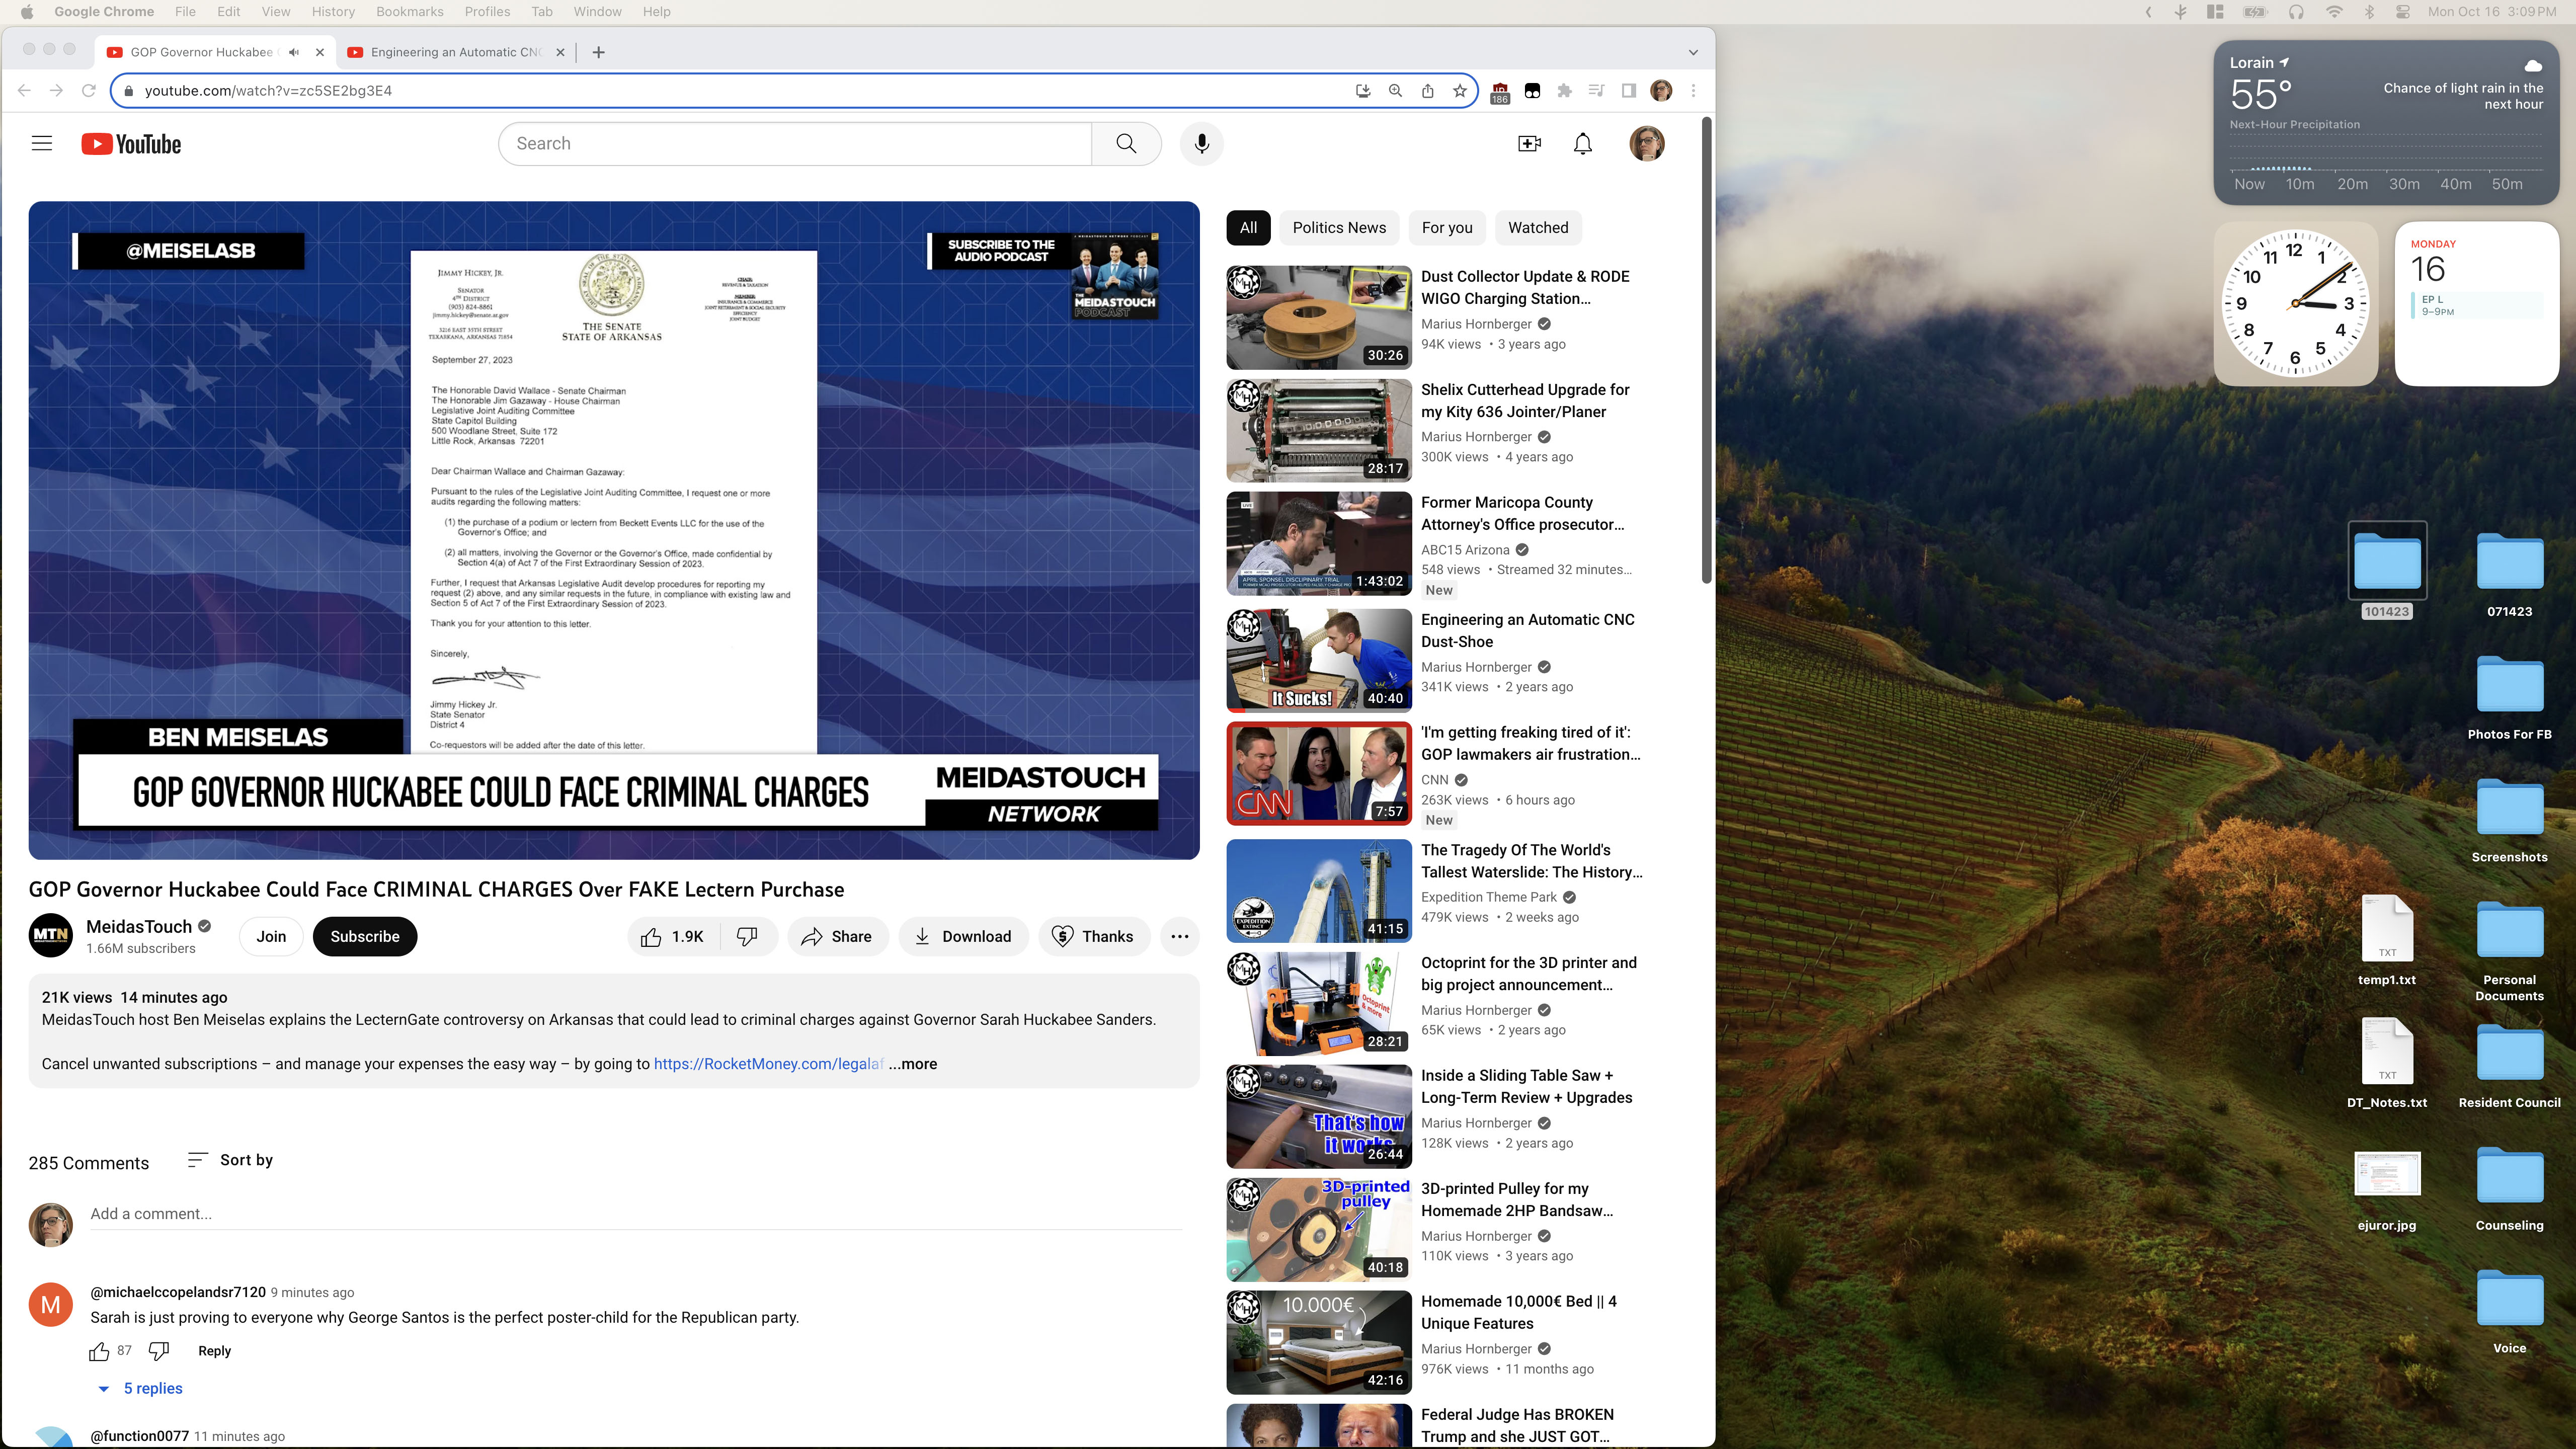Open a new tab with plus button
2576x1449 pixels.
click(x=598, y=52)
